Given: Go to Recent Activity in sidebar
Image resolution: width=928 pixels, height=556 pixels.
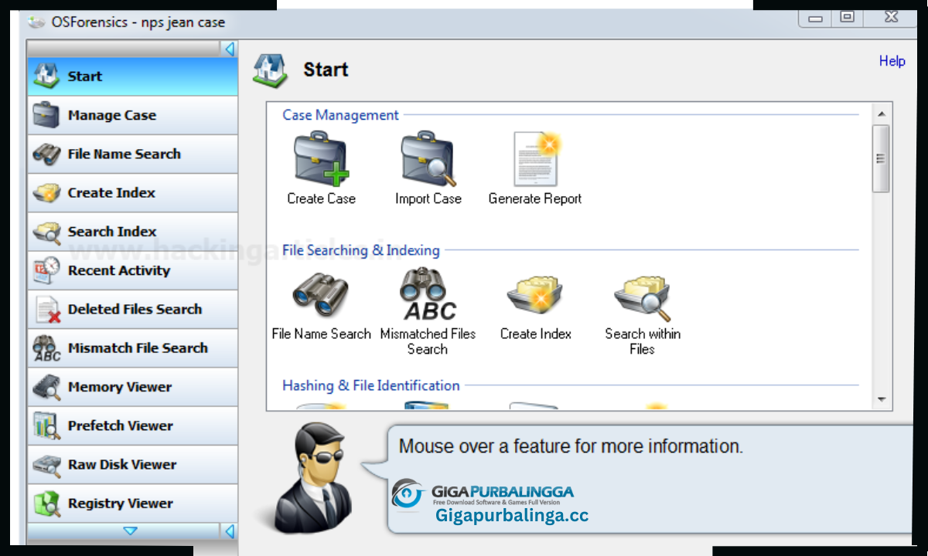Looking at the screenshot, I should (132, 270).
